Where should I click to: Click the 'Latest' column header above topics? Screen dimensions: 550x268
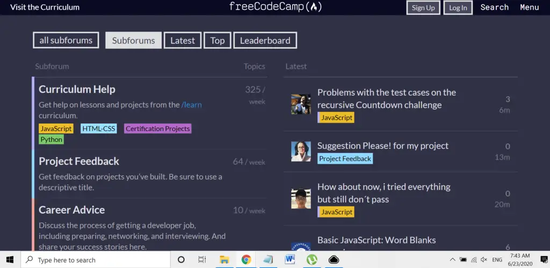click(x=296, y=66)
